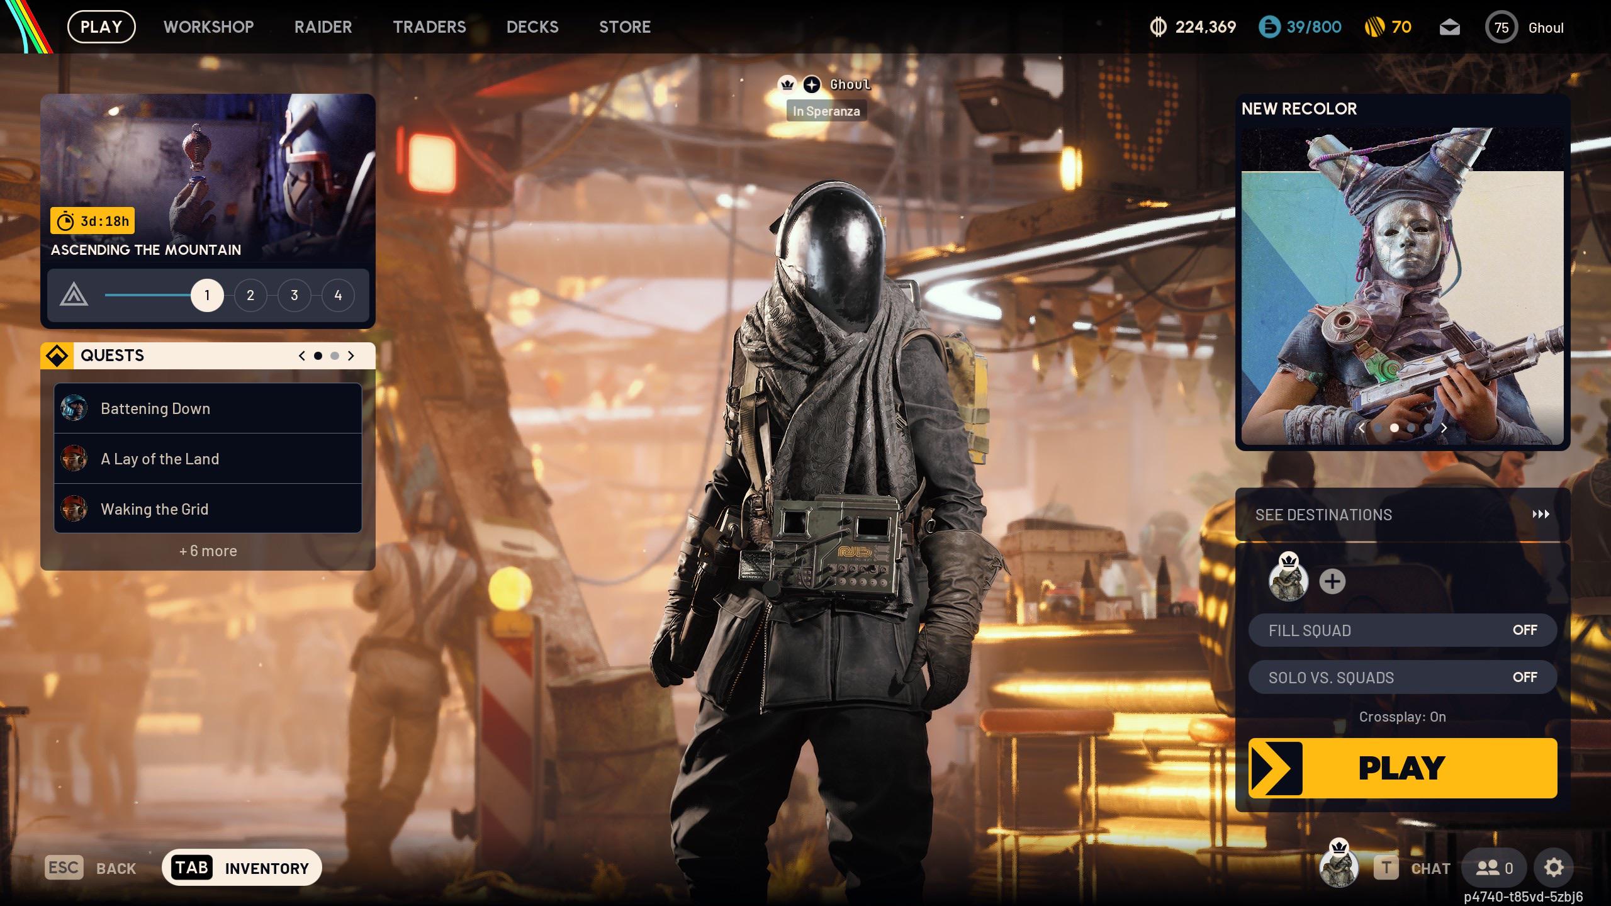Click the Ascending the Mountain progress line

point(148,295)
